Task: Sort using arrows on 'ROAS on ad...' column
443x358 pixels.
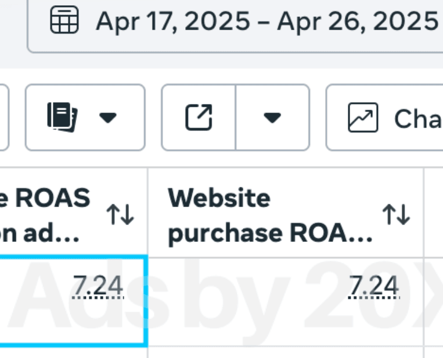Action: click(x=121, y=215)
